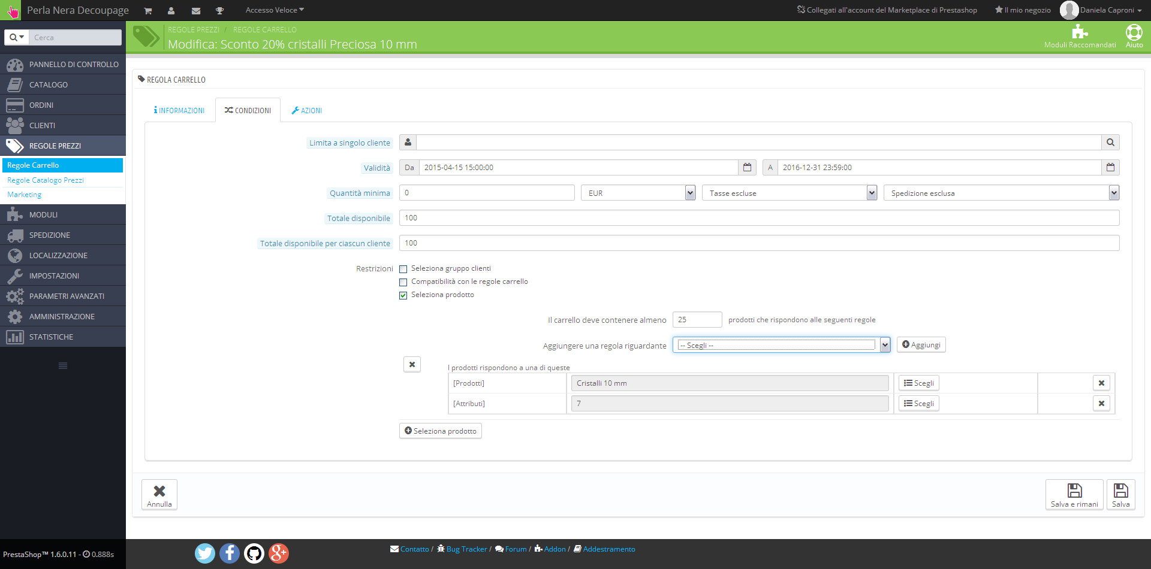Image resolution: width=1151 pixels, height=569 pixels.
Task: Open the Spedizione esclusa dropdown
Action: pyautogui.click(x=1001, y=193)
